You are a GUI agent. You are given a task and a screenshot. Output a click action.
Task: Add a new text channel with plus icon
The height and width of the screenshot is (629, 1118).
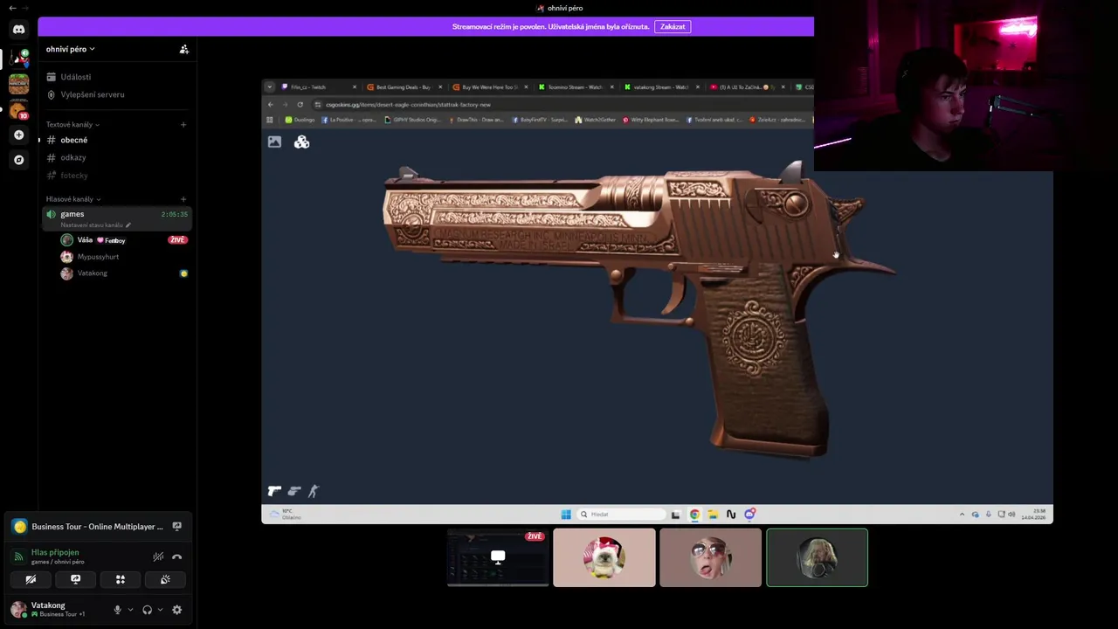coord(183,125)
